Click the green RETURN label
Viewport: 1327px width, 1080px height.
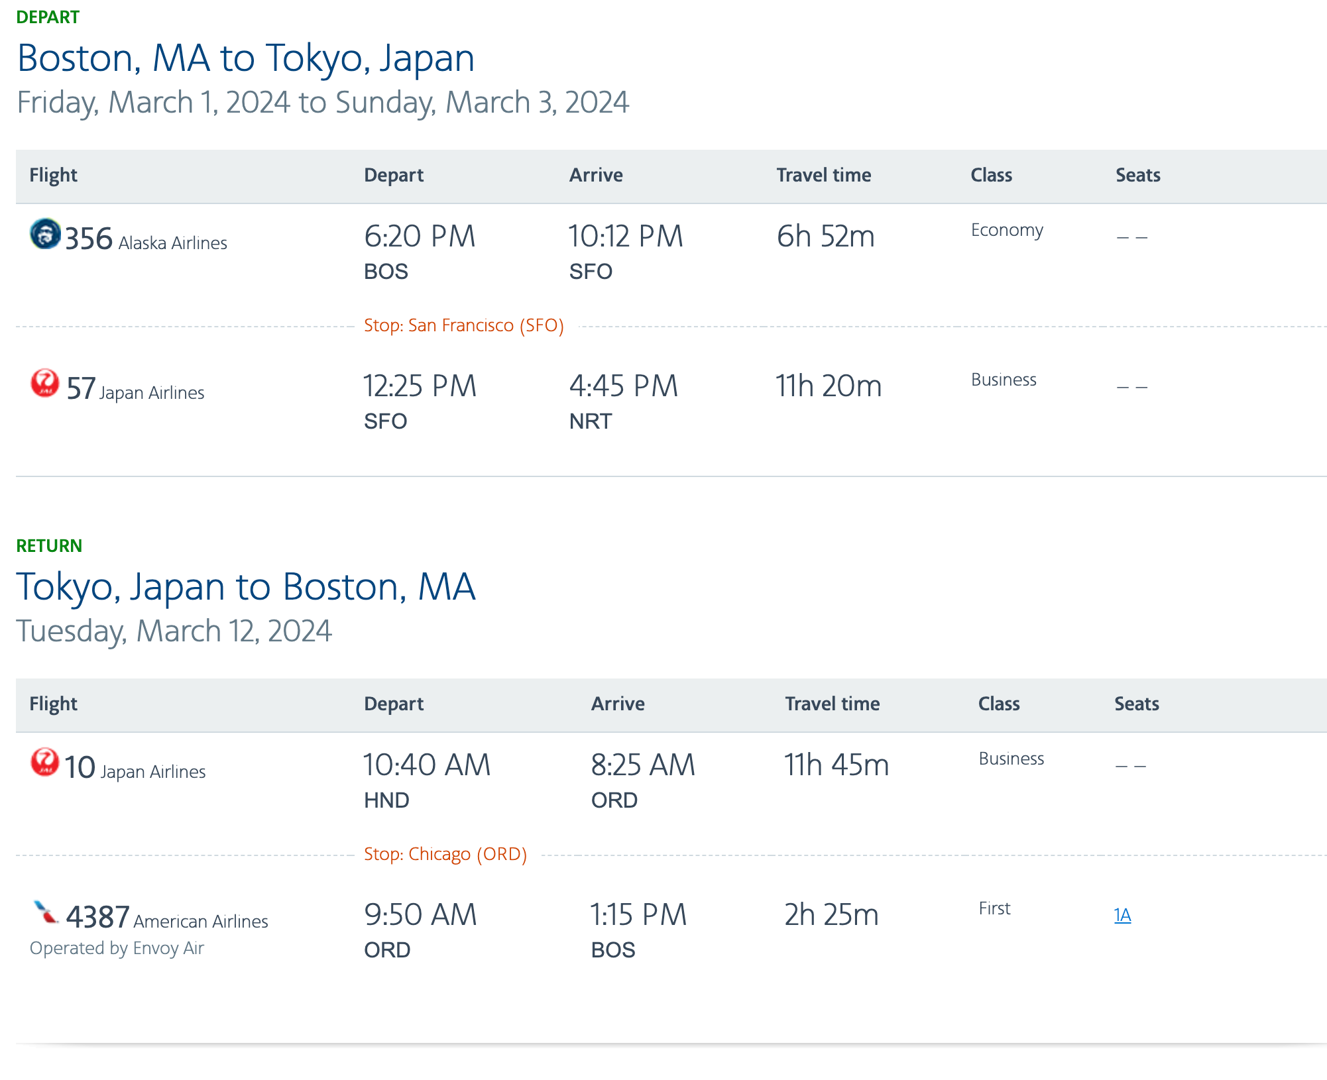(49, 546)
